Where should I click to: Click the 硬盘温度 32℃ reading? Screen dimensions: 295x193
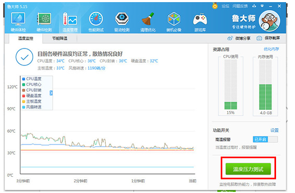144,61
